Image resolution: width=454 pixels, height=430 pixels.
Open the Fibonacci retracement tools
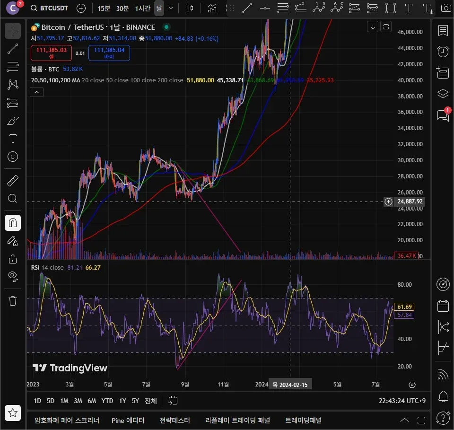pyautogui.click(x=13, y=67)
